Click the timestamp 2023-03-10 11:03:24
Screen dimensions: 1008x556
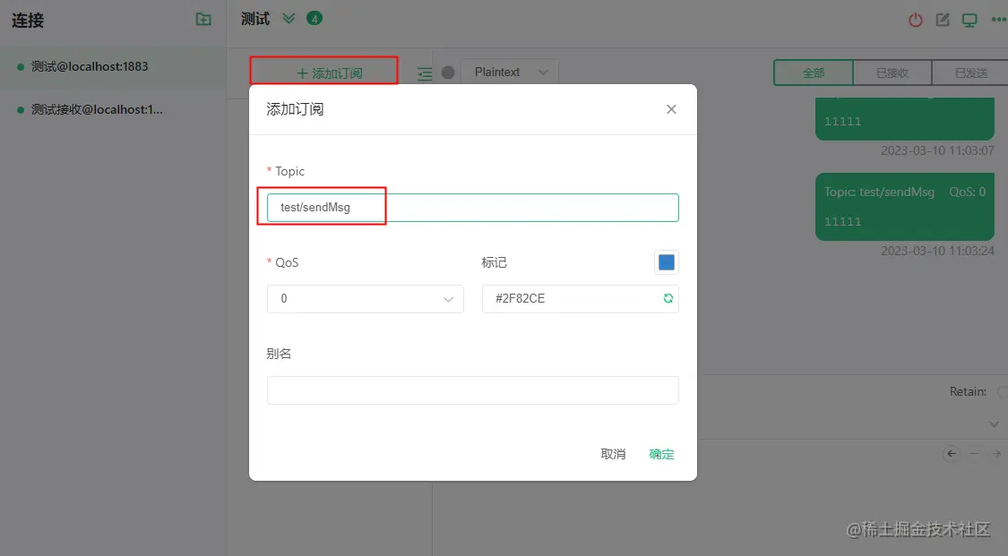937,251
